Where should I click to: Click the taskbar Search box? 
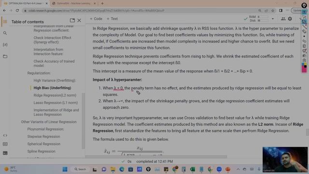pyautogui.click(x=81, y=169)
